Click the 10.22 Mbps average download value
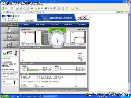 click(48, 68)
